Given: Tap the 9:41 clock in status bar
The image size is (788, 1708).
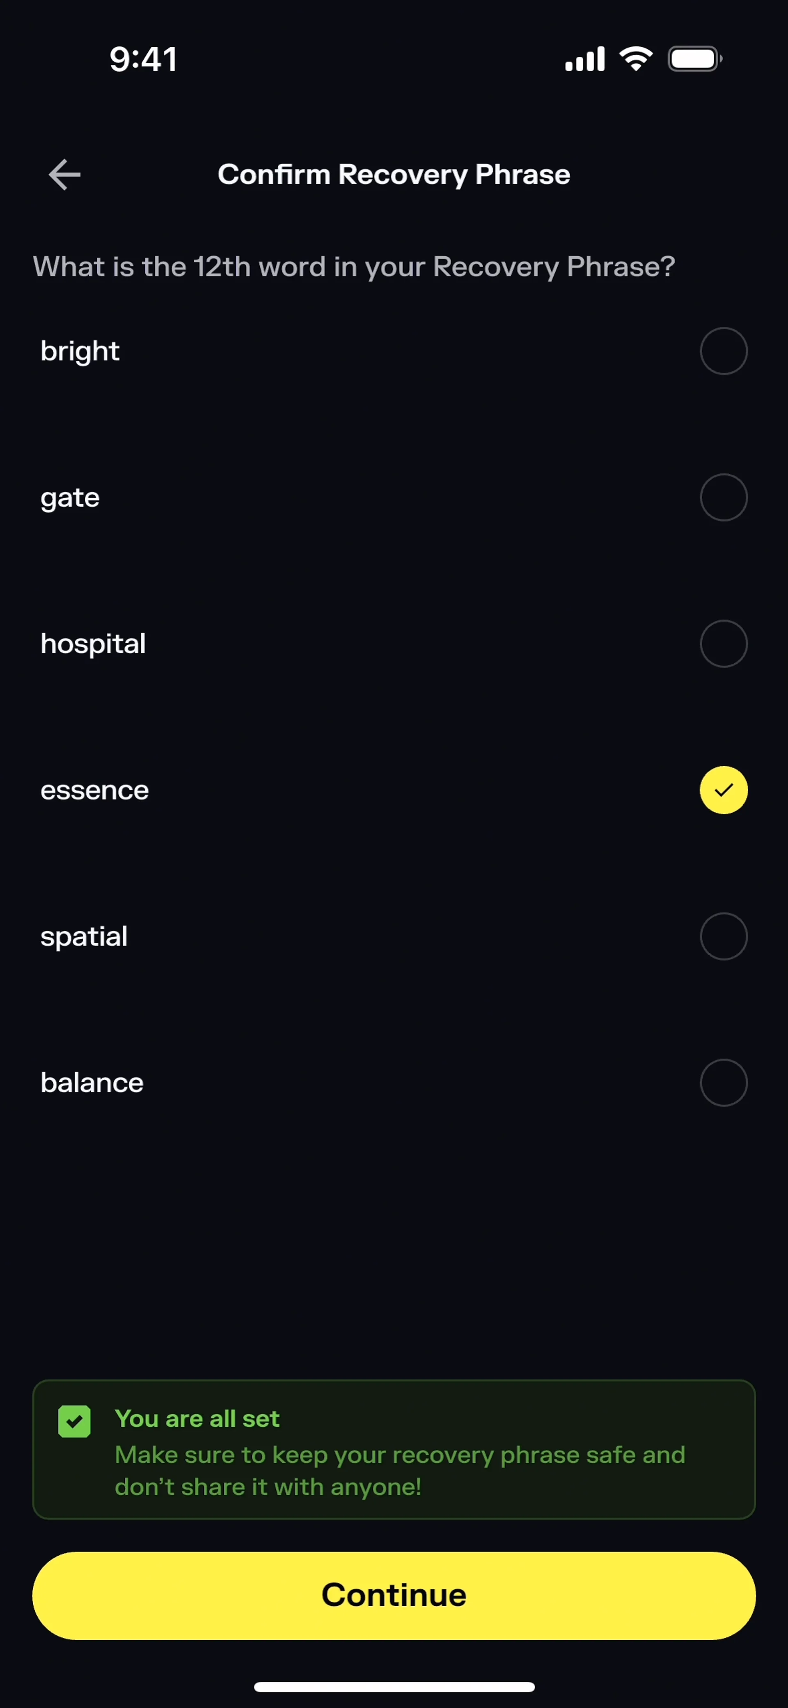Looking at the screenshot, I should click(143, 60).
